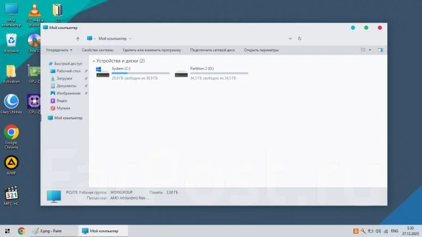422x237 pixels.
Task: Open System (C:) drive
Action: coord(133,73)
